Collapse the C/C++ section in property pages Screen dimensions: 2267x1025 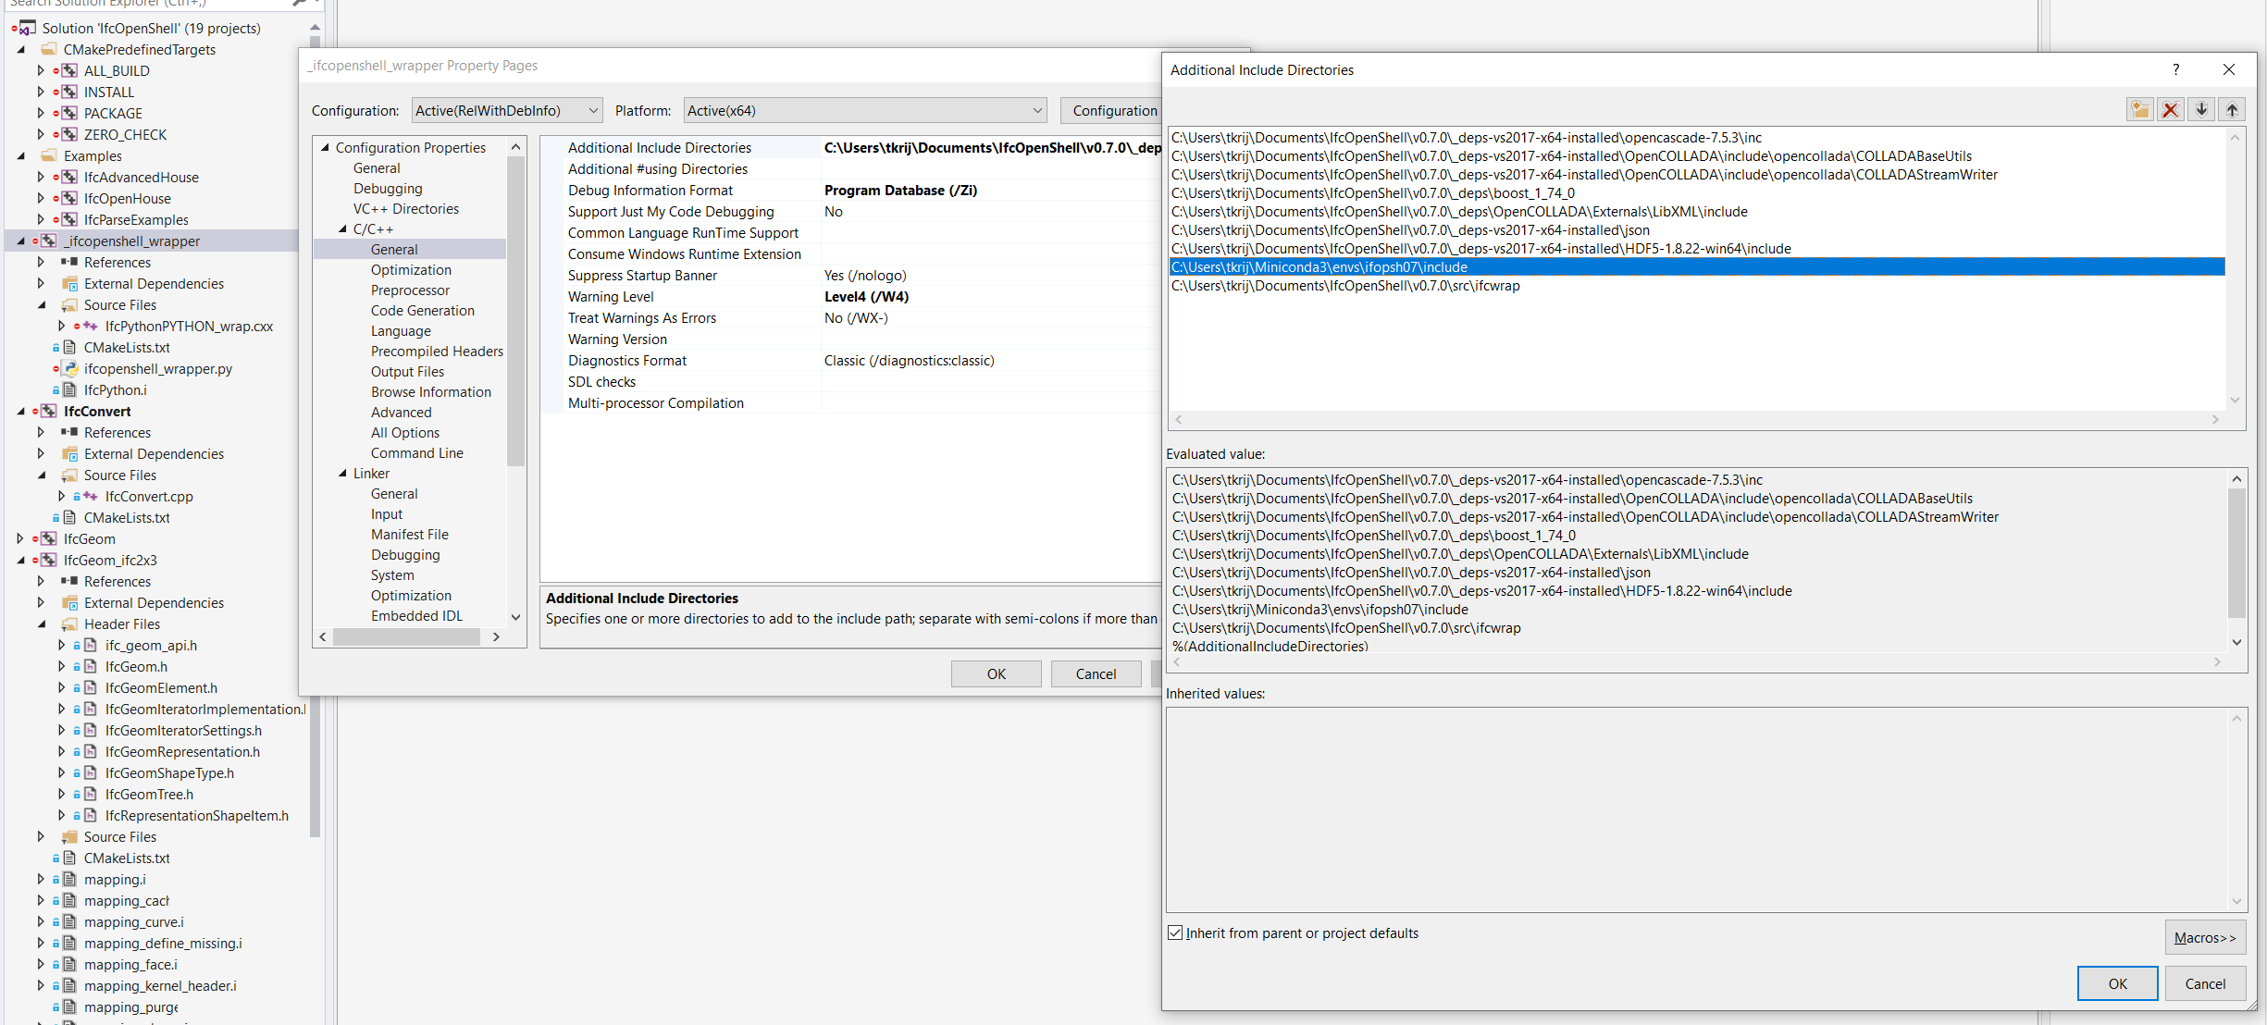[x=343, y=228]
